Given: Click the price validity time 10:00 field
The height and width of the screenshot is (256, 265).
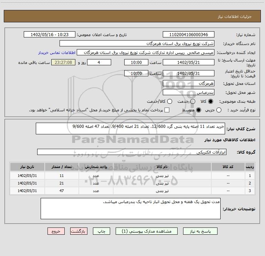Looking at the screenshot, I should tap(136, 73).
